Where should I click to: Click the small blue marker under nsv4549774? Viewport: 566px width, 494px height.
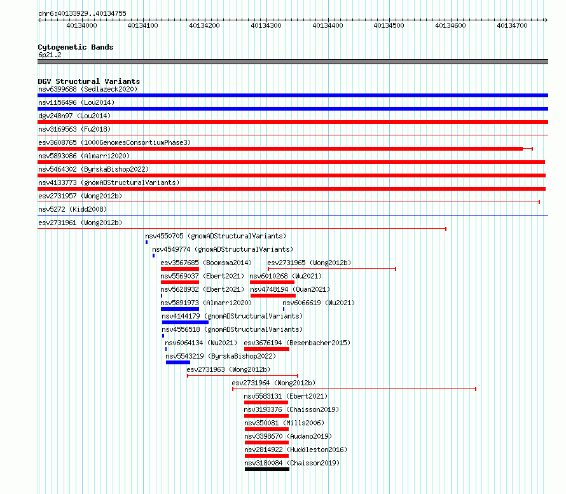tap(154, 256)
